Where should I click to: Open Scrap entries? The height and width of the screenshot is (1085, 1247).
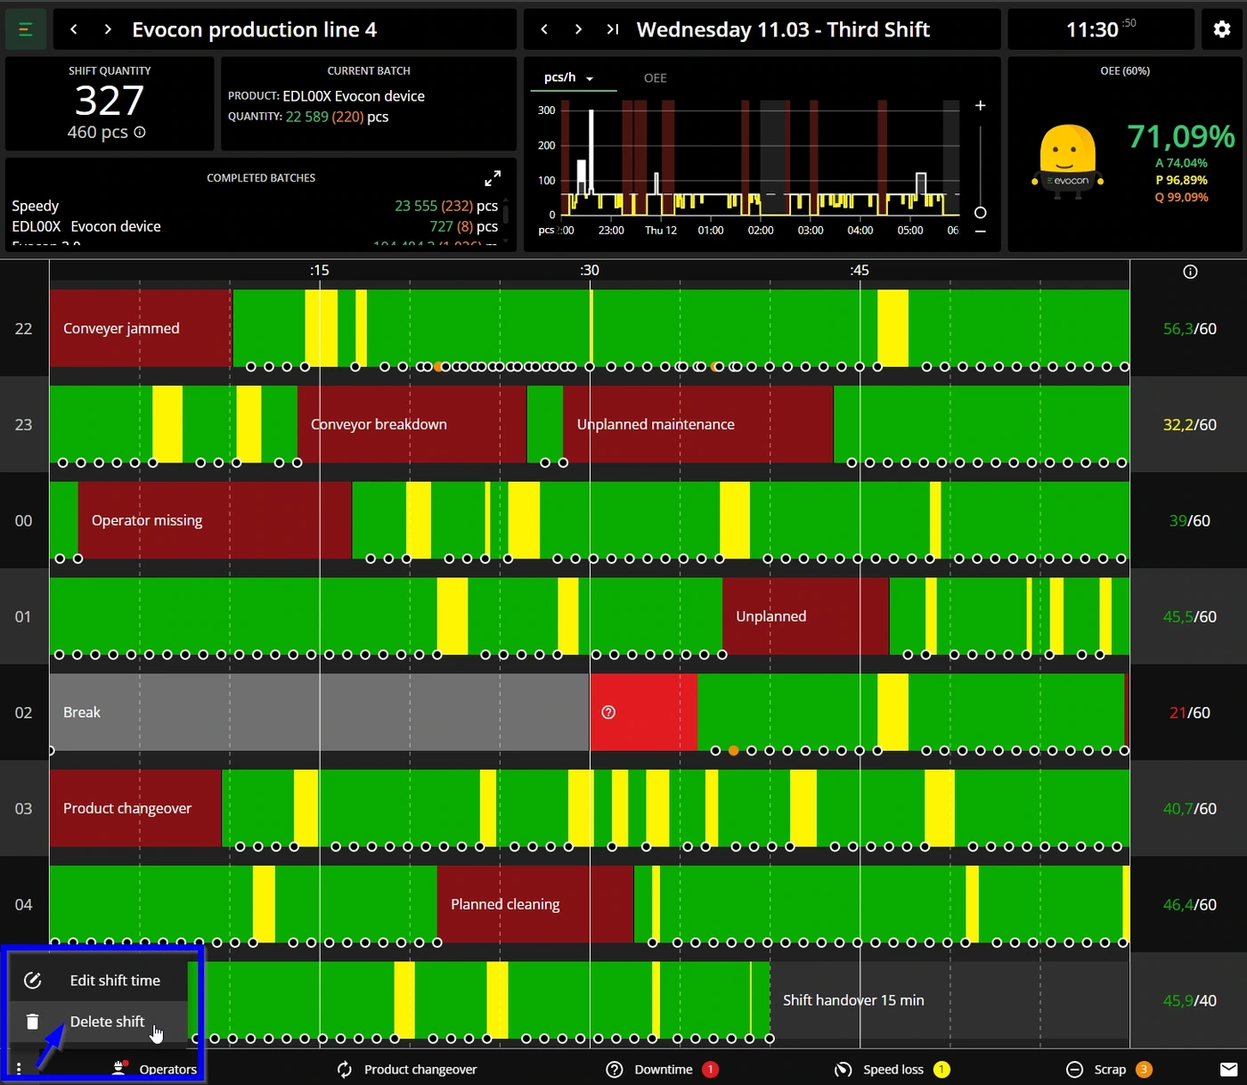[1109, 1069]
